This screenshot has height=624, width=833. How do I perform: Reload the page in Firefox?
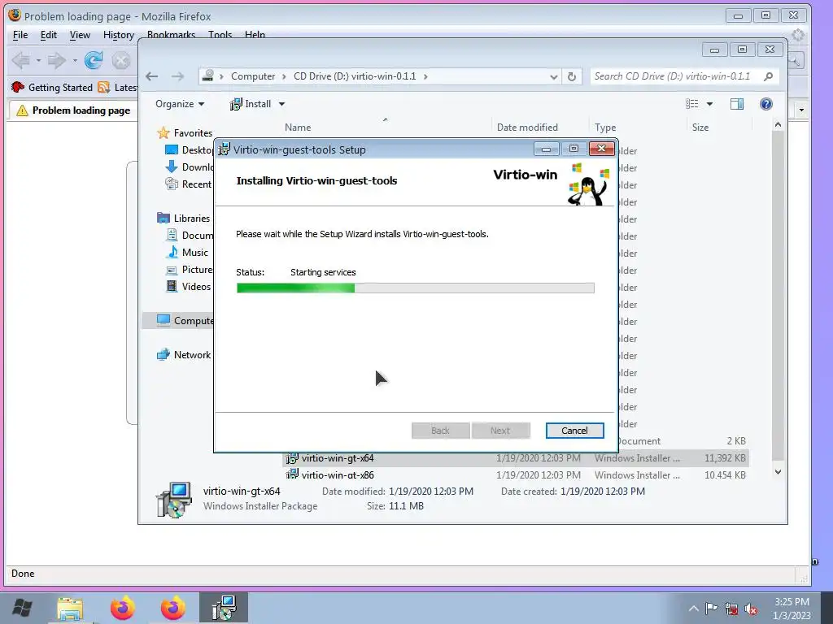point(94,60)
